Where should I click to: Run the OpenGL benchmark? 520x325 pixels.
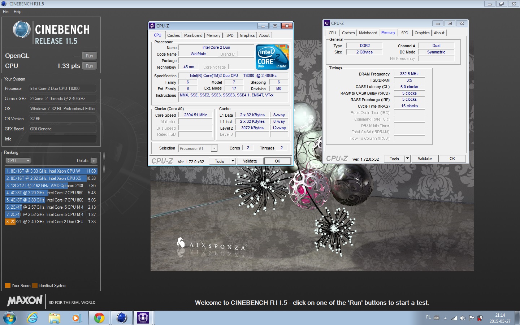(90, 56)
